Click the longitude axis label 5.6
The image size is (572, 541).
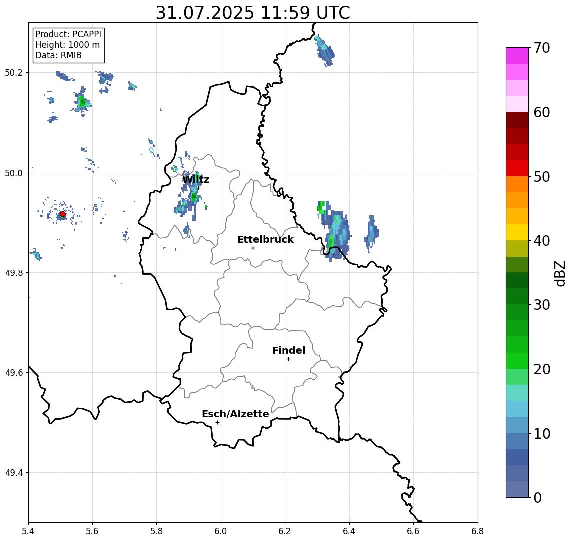coord(92,531)
